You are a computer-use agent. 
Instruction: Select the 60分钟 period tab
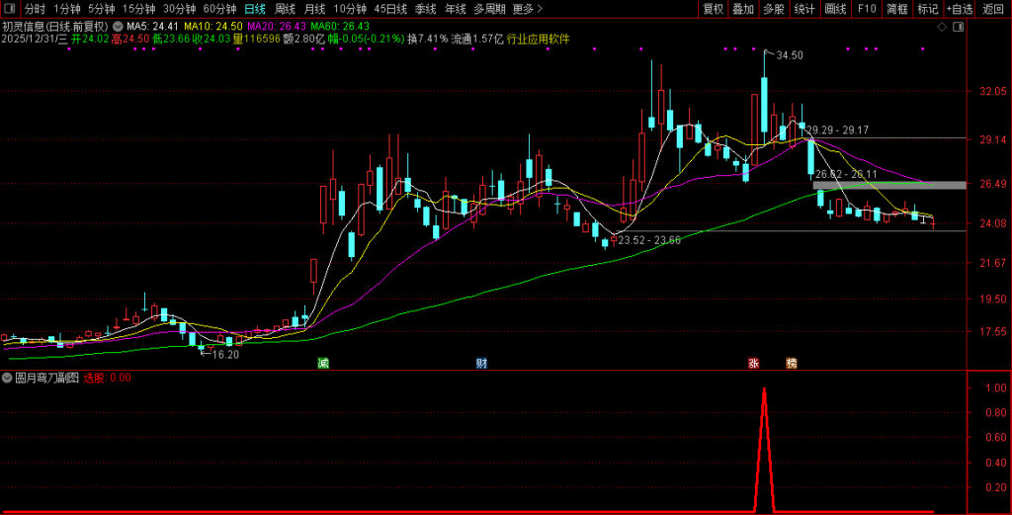coord(219,9)
